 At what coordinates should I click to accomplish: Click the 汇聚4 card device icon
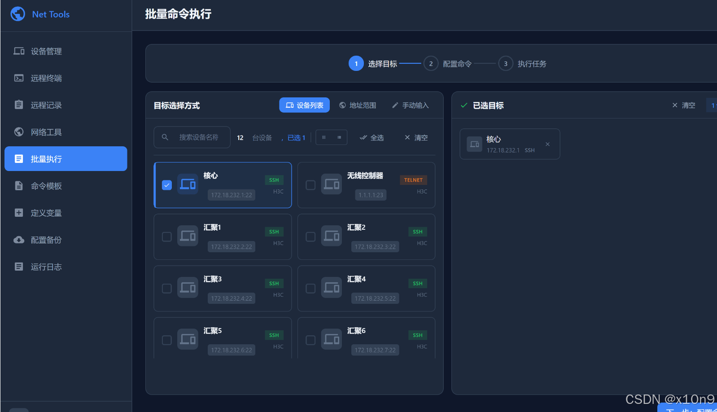pos(332,287)
